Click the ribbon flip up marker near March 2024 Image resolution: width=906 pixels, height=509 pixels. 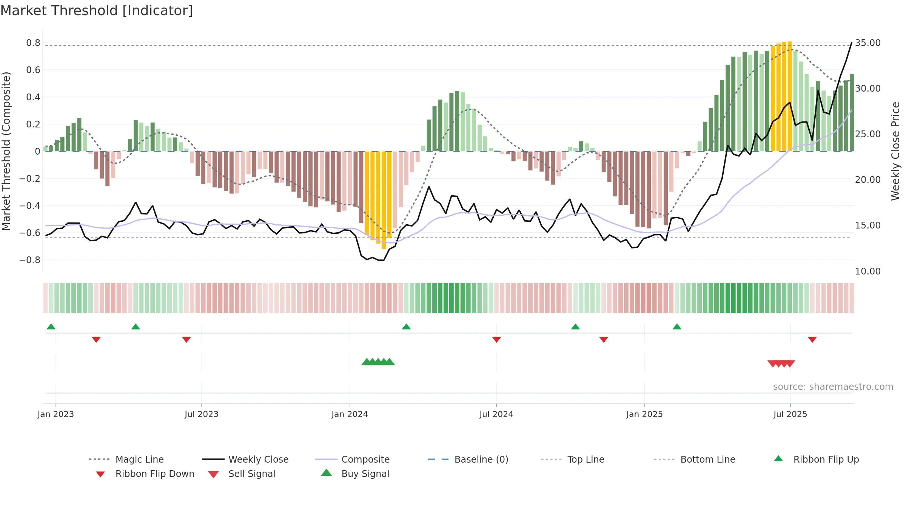click(406, 327)
